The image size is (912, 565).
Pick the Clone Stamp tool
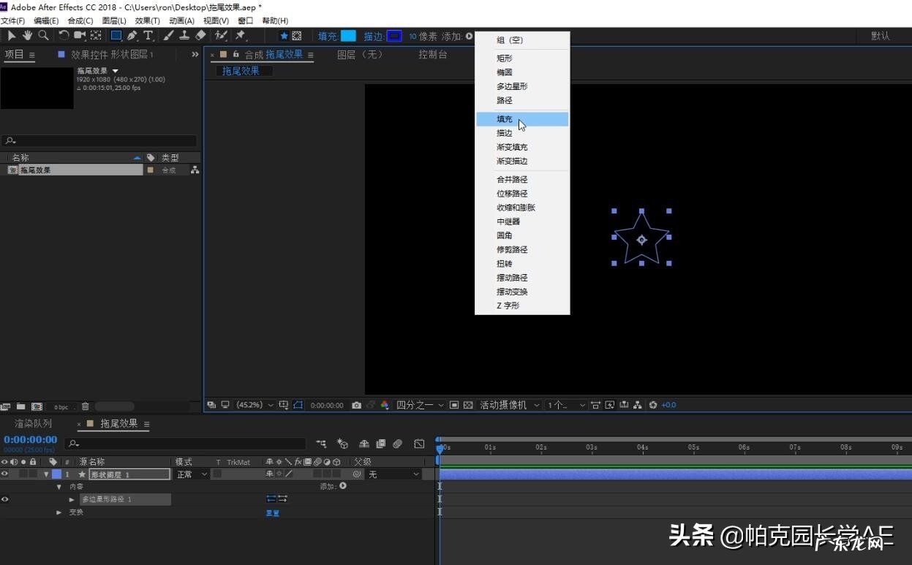[183, 35]
